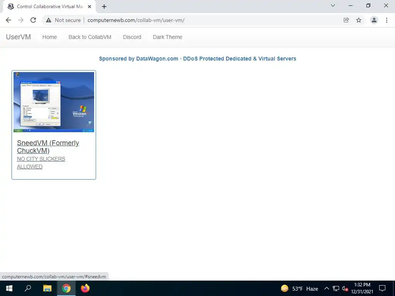Close the Control Collaborative Virtual Machine tab

89,7
